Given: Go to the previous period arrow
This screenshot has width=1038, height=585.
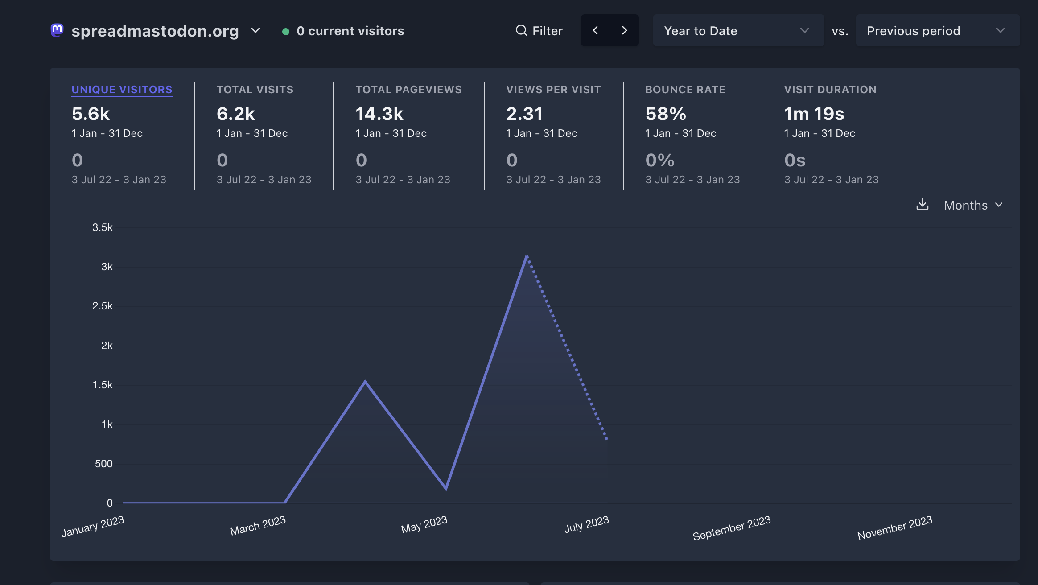Looking at the screenshot, I should coord(595,30).
